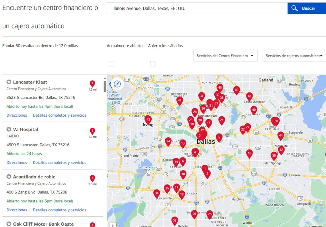Check the Abierto los sábados box
This screenshot has width=326, height=227.
pyautogui.click(x=153, y=64)
